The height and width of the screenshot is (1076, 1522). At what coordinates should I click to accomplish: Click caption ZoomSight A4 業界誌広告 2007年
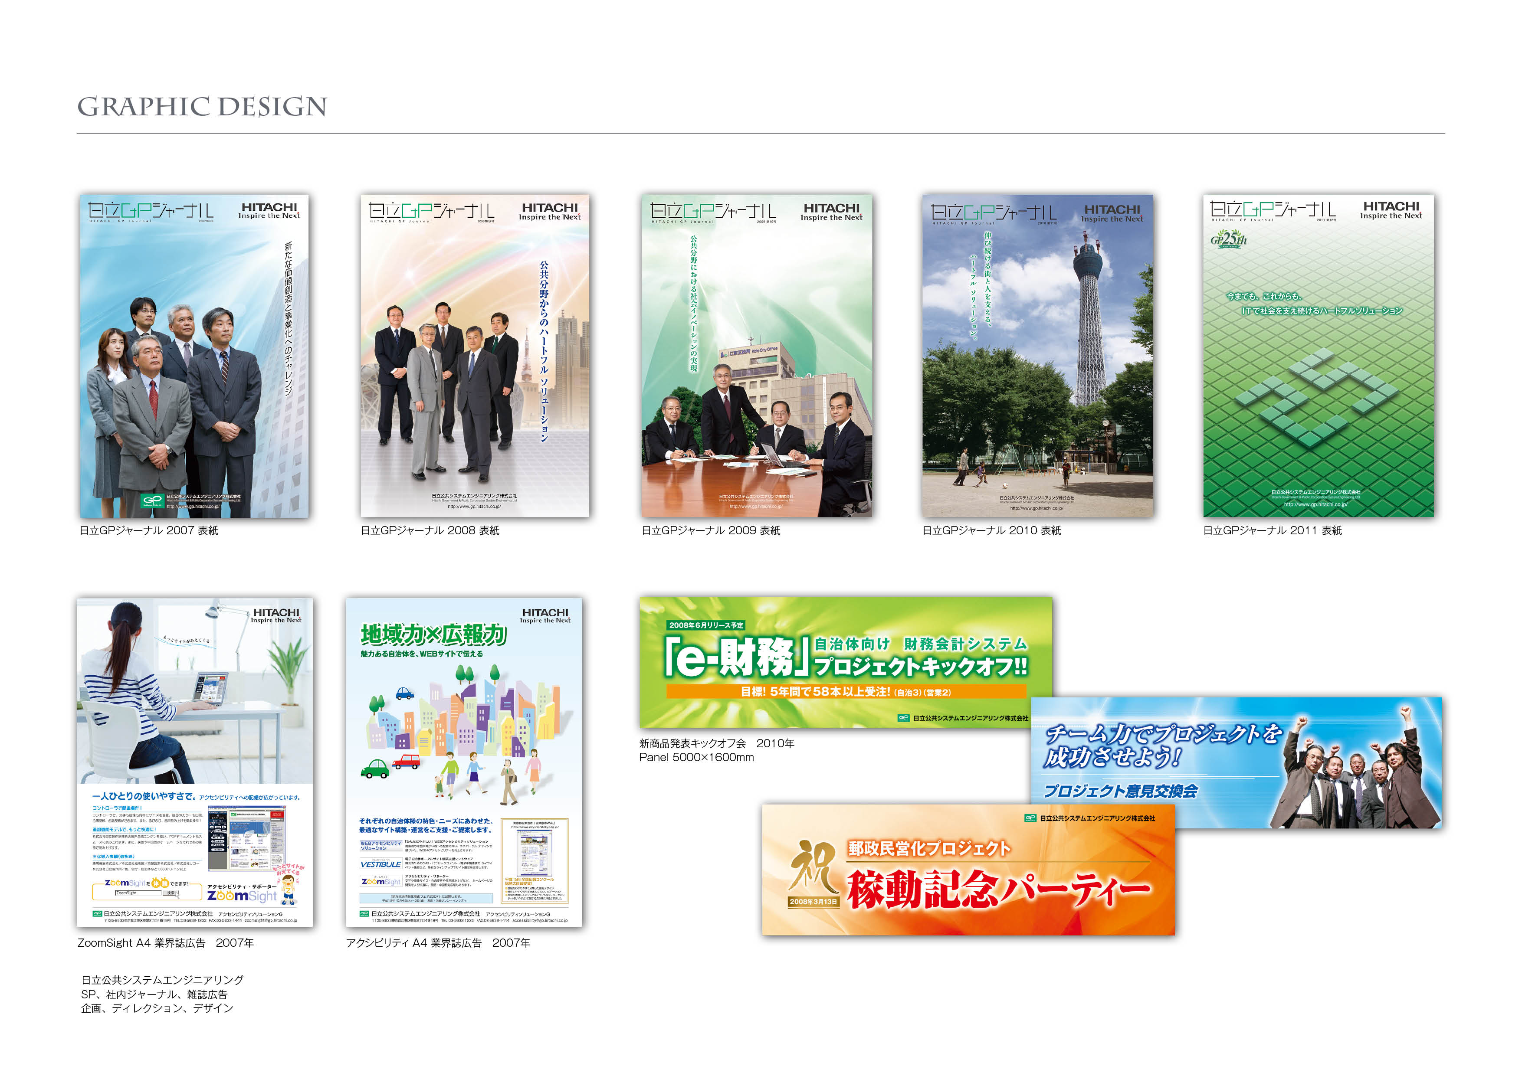click(x=166, y=943)
